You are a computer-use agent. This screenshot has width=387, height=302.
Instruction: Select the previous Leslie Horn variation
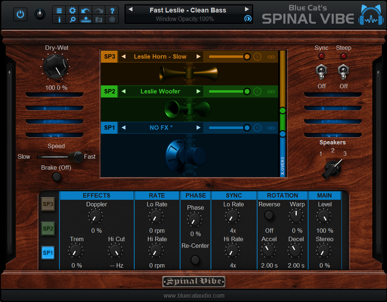[123, 56]
